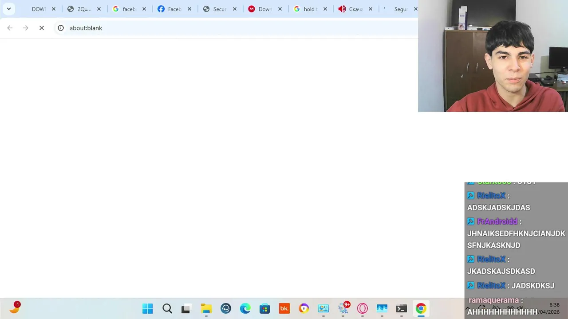
Task: Open File Explorer from taskbar
Action: tap(206, 308)
